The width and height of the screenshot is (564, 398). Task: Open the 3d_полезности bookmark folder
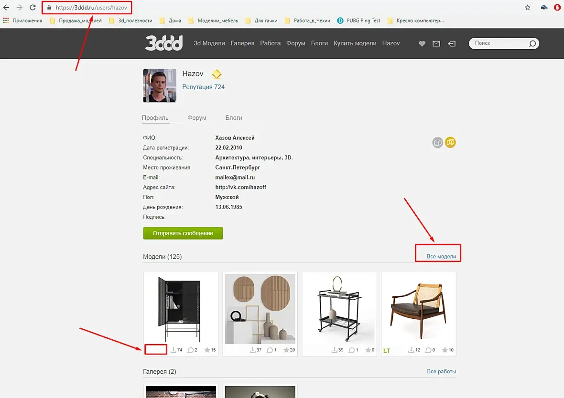131,21
